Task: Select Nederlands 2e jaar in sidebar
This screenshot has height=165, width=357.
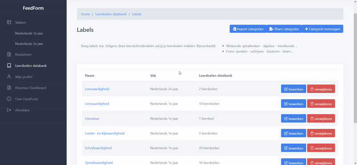Action: 29,44
